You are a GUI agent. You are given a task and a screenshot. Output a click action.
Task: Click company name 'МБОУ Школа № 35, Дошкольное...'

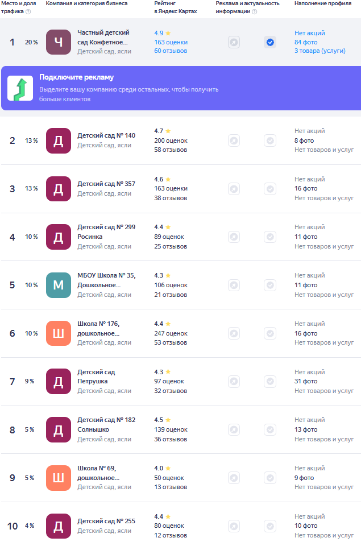(106, 280)
